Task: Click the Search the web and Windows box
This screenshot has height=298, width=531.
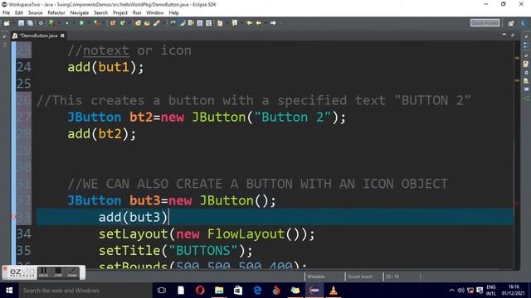Action: coord(85,291)
